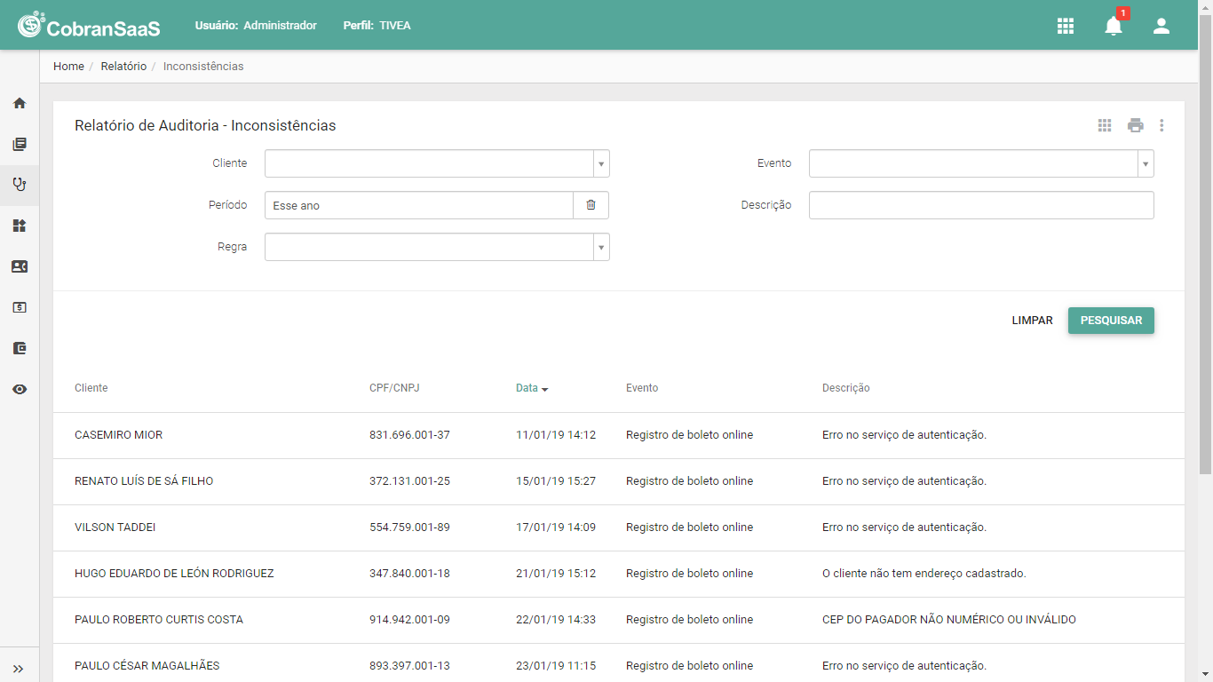Open the apps grid in header
The height and width of the screenshot is (682, 1213).
pos(1066,26)
